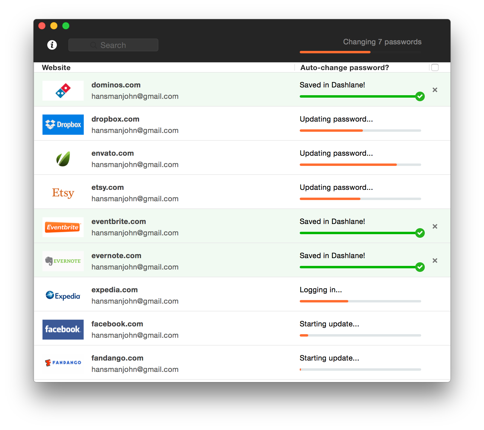Click the Facebook logo icon
The height and width of the screenshot is (430, 484).
[63, 329]
